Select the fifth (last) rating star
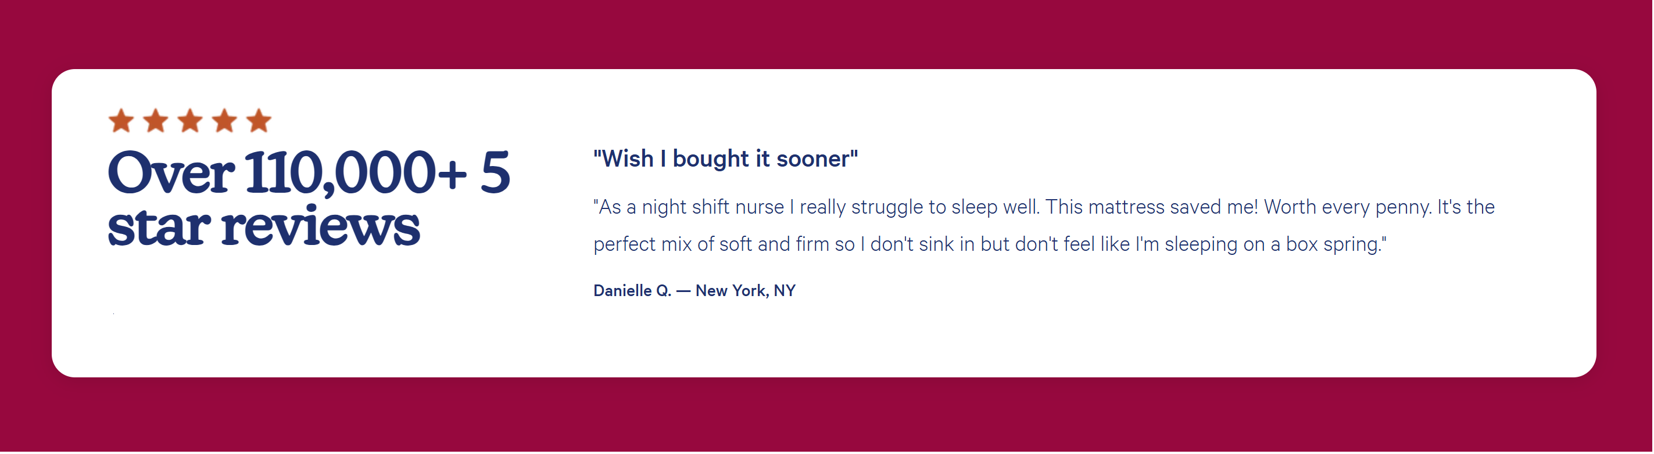 point(259,121)
